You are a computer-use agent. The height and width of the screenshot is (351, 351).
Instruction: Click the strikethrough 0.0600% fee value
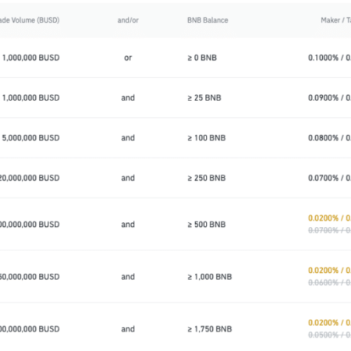[x=323, y=282]
